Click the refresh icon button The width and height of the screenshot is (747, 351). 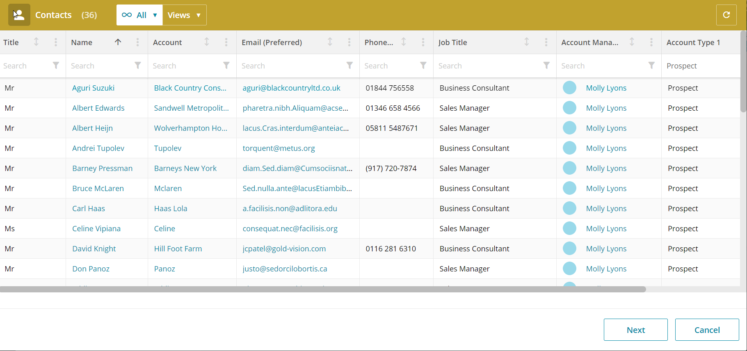(726, 15)
